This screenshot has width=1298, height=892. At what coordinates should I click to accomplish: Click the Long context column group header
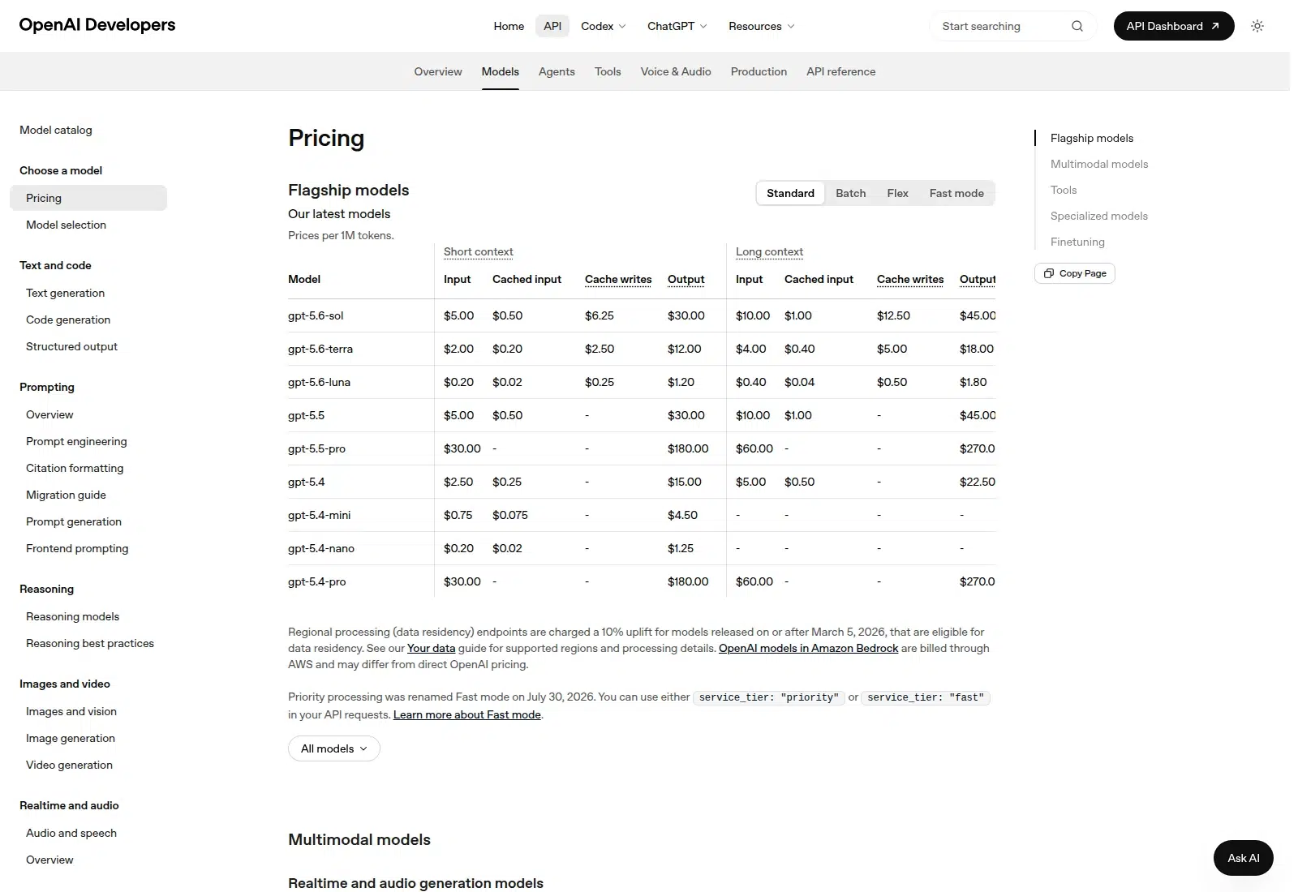point(769,251)
